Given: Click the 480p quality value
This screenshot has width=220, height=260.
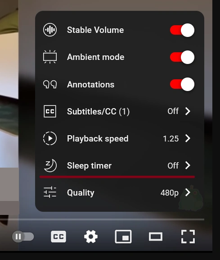Looking at the screenshot, I should coord(170,193).
